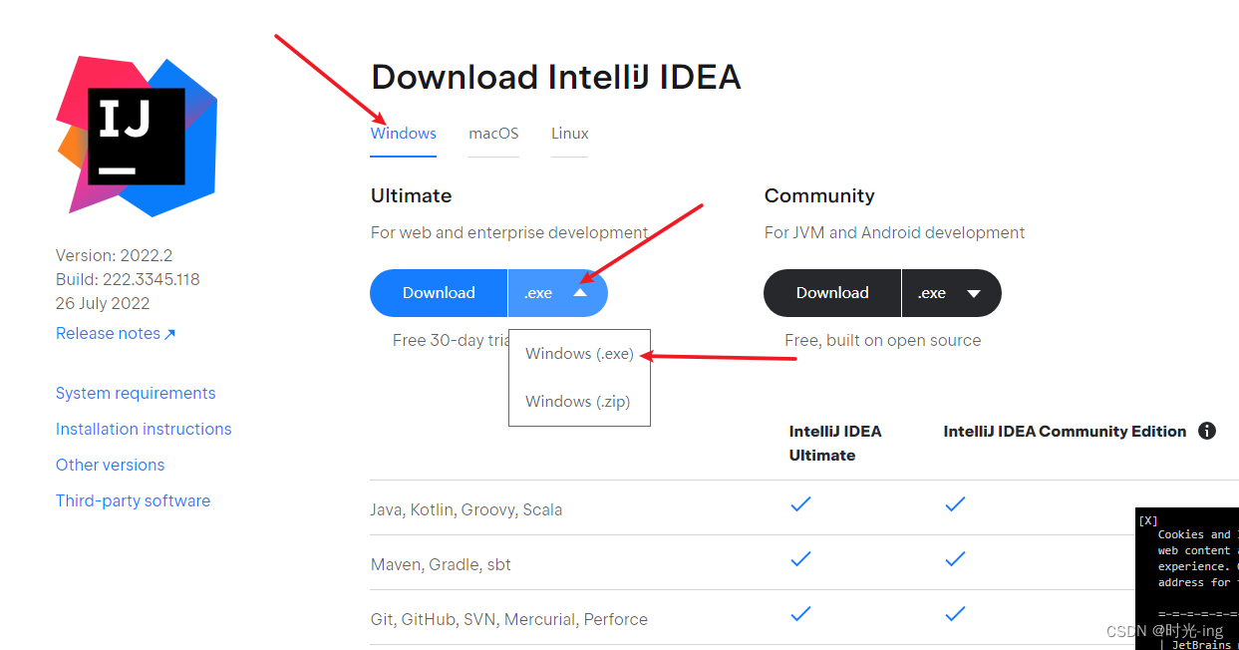Viewport: 1239px width, 650px height.
Task: Click the IntelliJ IDEA logo
Action: (137, 136)
